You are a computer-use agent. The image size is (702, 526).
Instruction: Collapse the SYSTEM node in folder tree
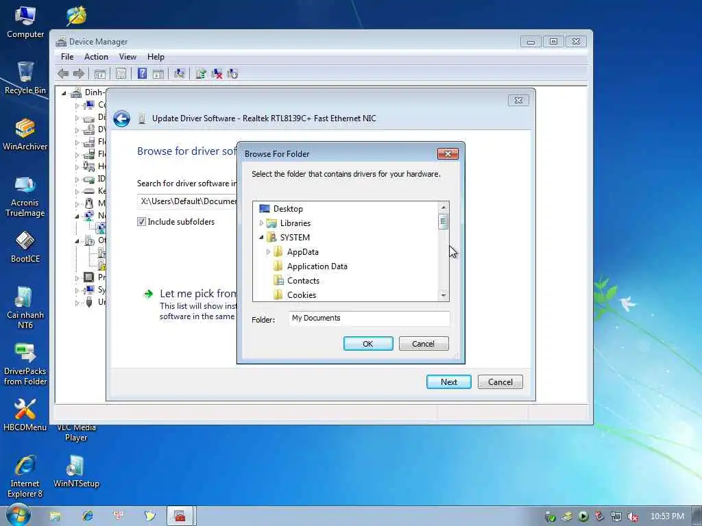pyautogui.click(x=261, y=238)
